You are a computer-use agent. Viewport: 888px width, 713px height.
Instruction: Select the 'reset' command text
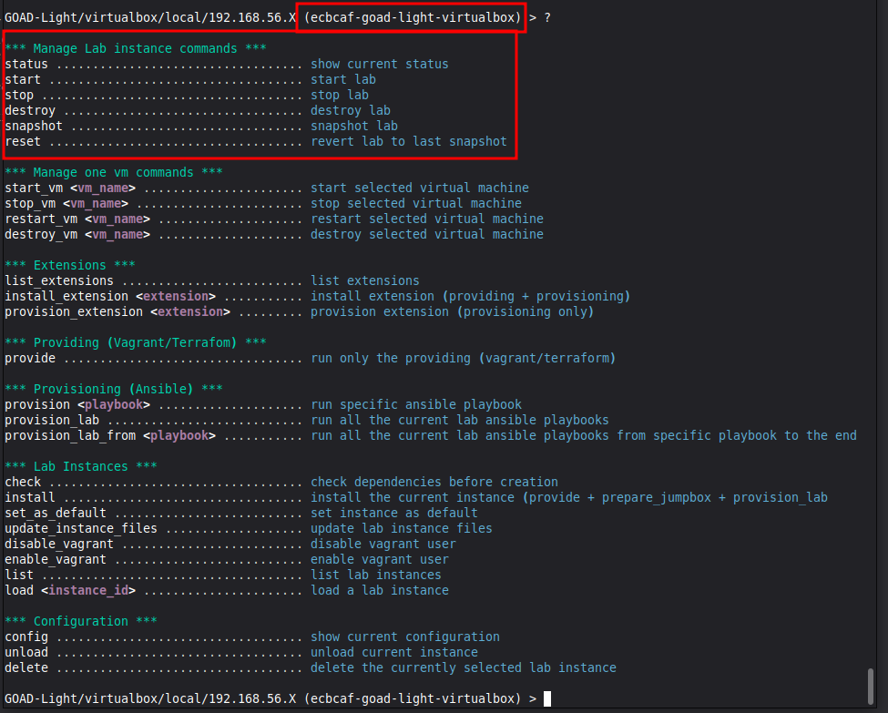point(23,142)
